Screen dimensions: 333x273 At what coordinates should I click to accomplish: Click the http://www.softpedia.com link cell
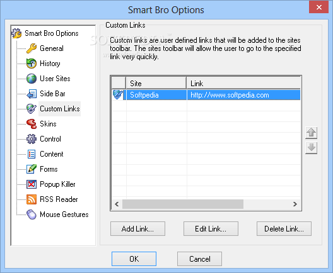tap(243, 95)
